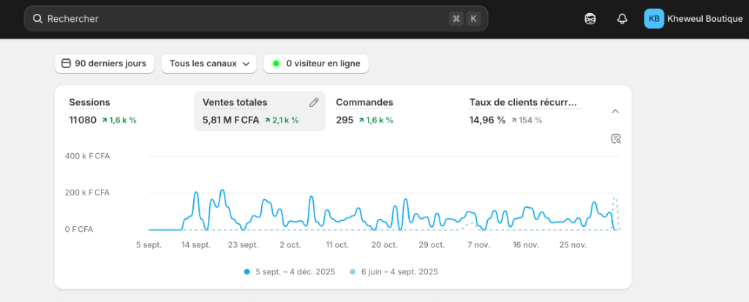
Task: Click the KB store avatar
Action: tap(654, 19)
